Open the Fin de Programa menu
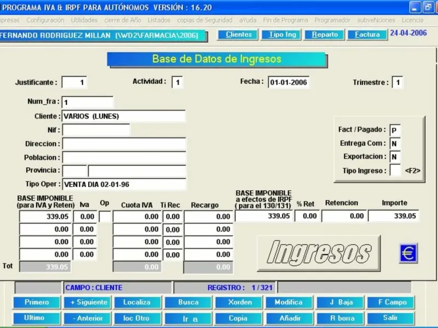Image resolution: width=438 pixels, height=328 pixels. pyautogui.click(x=285, y=20)
